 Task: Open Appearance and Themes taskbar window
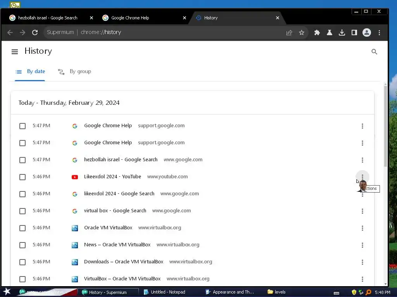tap(230, 292)
